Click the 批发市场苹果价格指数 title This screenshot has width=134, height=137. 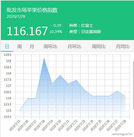coord(32,10)
